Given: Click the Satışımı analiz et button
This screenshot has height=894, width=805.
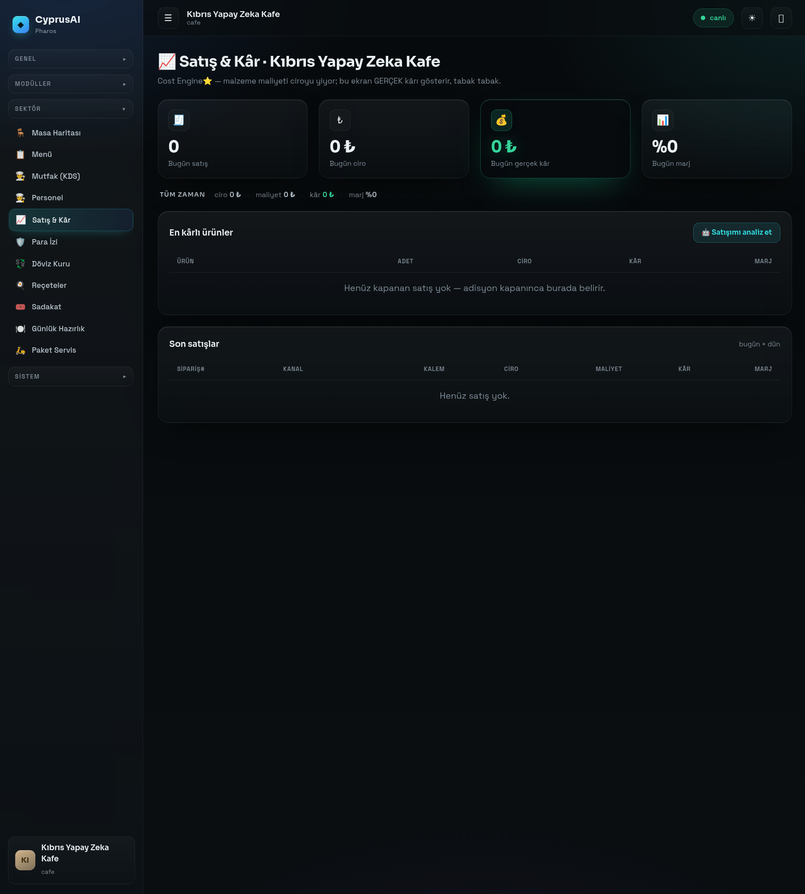Looking at the screenshot, I should tap(737, 232).
